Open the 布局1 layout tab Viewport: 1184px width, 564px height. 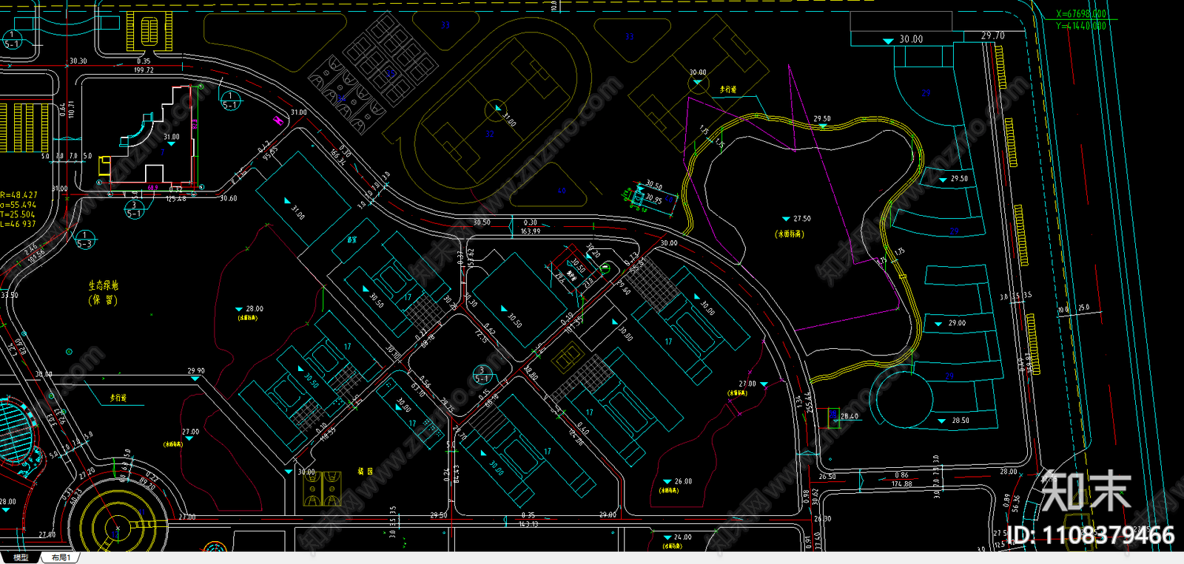(x=61, y=557)
